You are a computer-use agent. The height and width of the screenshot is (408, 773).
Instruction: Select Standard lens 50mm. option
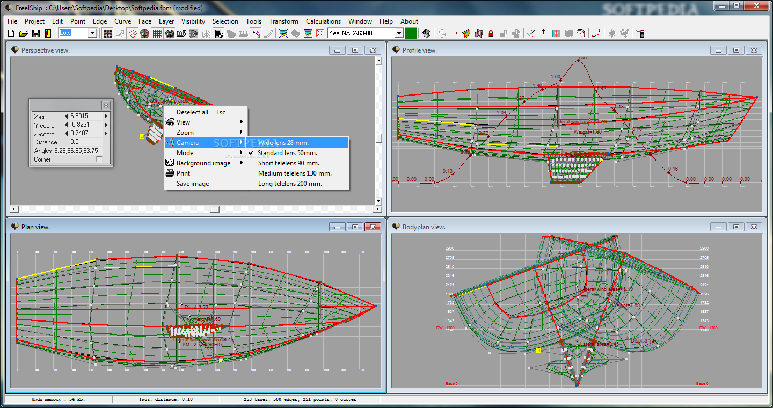[297, 153]
